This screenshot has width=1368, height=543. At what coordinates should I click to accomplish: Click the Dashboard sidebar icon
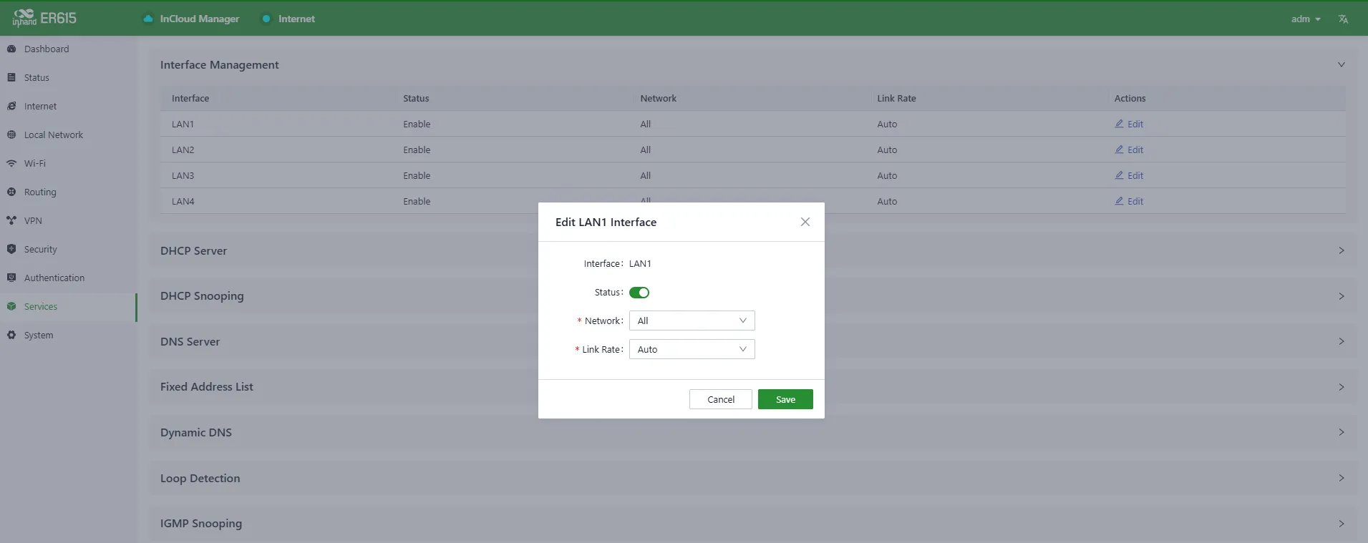[11, 49]
